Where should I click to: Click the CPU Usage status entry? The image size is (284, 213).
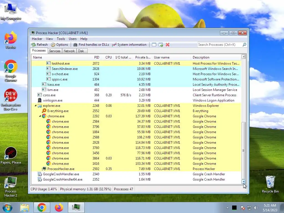(44, 189)
